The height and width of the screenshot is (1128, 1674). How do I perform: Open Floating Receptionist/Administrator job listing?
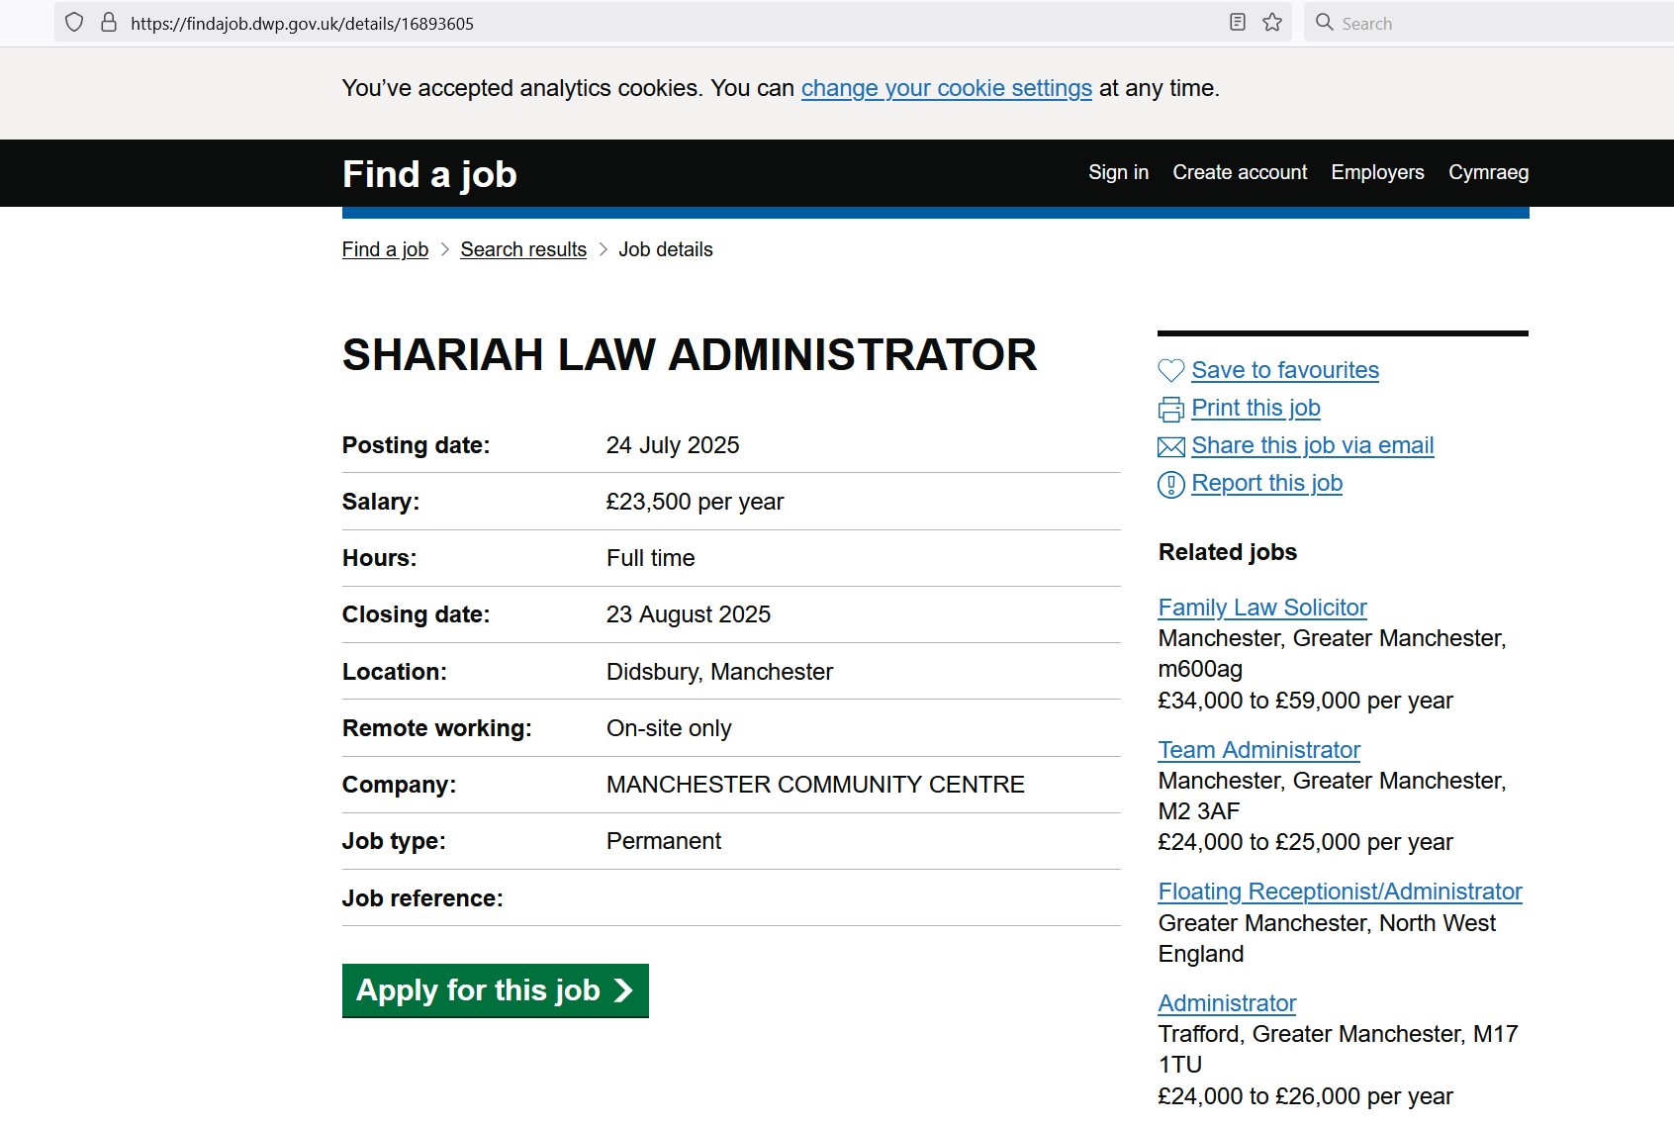coord(1340,892)
